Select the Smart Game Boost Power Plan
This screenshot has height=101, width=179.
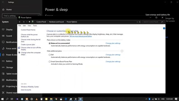(50, 62)
